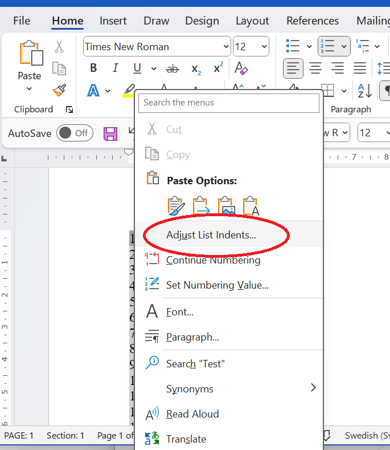
Task: Toggle Italic formatting
Action: (x=115, y=68)
